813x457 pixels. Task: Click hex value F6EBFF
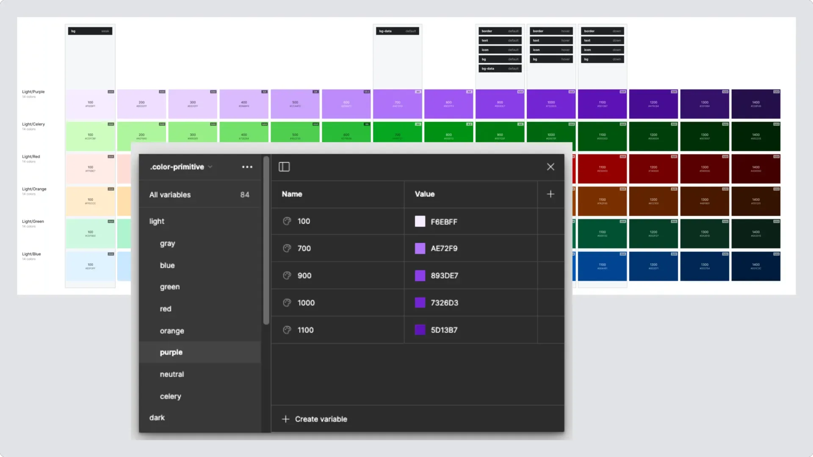pyautogui.click(x=444, y=222)
